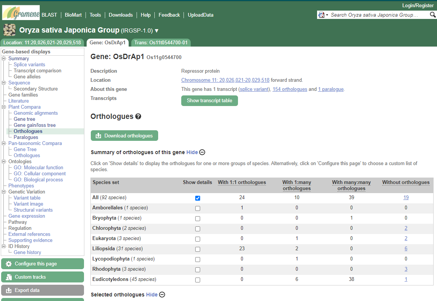437x301 pixels.
Task: Open the BioMart menu item
Action: coord(73,15)
